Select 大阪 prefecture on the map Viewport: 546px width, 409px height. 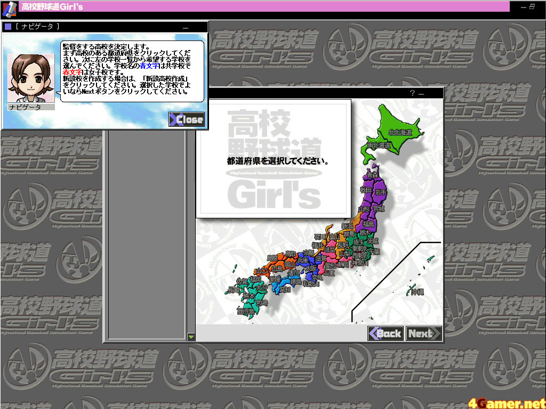click(311, 268)
